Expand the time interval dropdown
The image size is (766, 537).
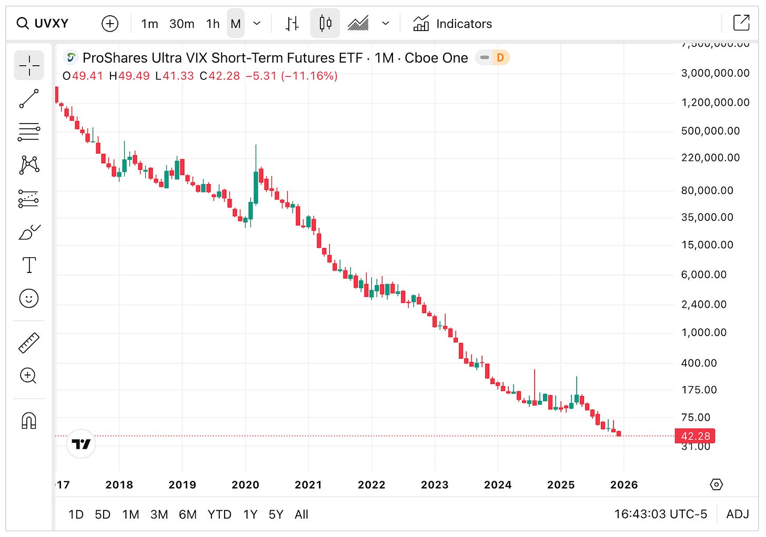point(257,24)
